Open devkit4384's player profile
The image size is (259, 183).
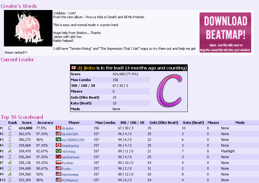click(x=70, y=134)
